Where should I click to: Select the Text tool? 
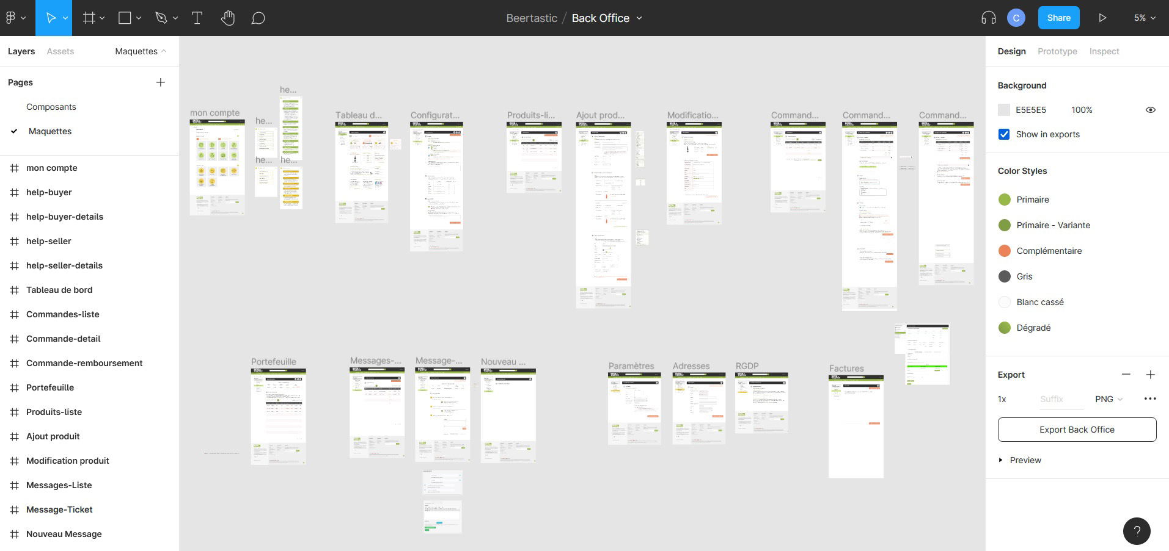[x=197, y=18]
